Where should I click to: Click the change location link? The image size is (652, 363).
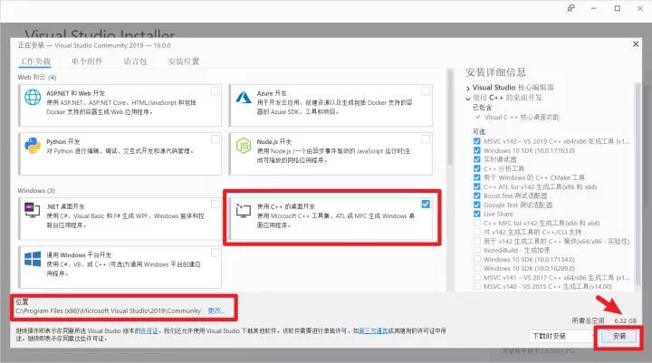point(216,310)
